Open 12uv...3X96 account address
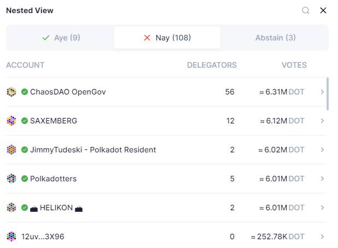 pyautogui.click(x=43, y=237)
